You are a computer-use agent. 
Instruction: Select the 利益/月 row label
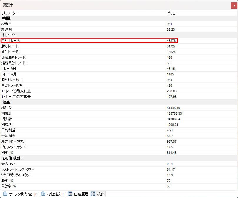[x=7, y=125]
